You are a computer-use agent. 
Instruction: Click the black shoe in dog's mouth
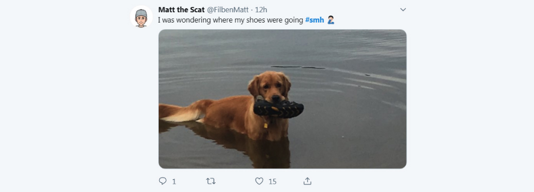tap(278, 109)
